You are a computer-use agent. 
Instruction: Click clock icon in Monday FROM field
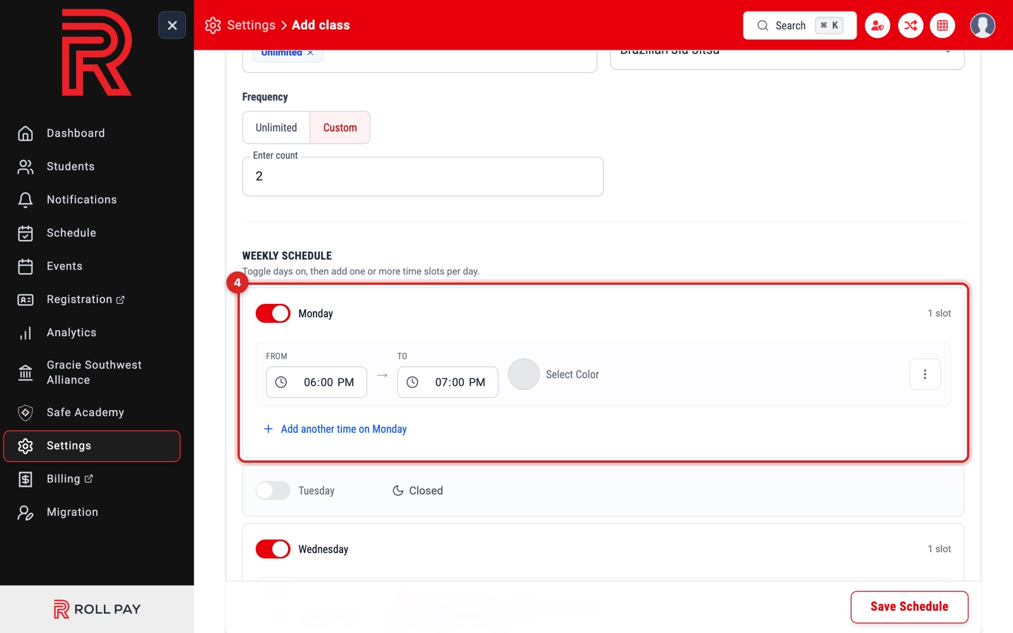coord(281,382)
